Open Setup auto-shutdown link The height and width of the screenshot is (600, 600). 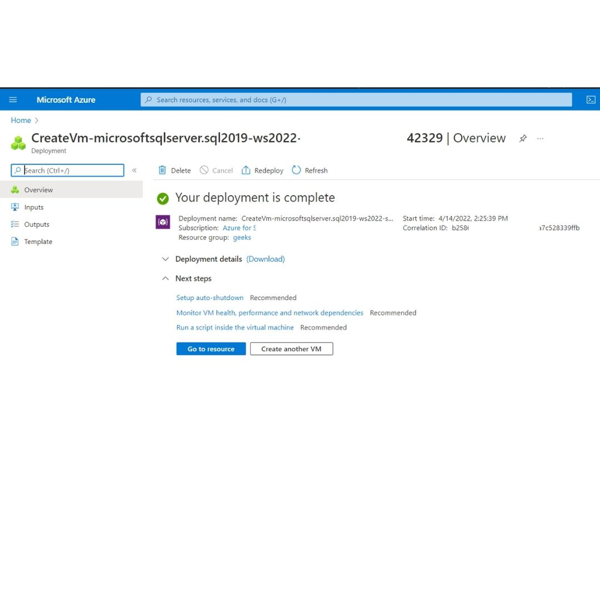pos(209,298)
